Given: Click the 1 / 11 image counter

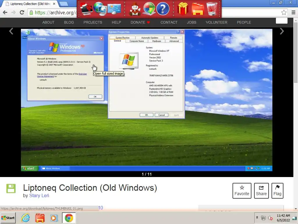Looking at the screenshot, I should point(147,174).
